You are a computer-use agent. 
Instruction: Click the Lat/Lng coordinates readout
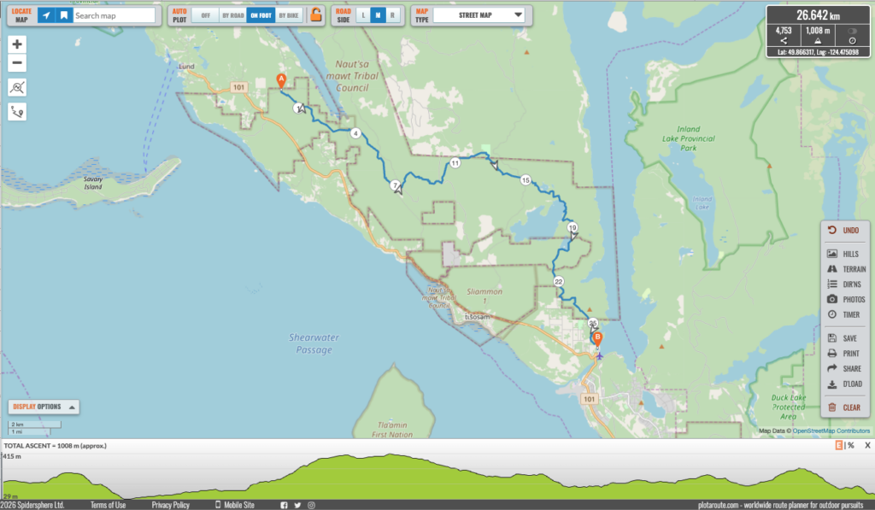coord(818,52)
